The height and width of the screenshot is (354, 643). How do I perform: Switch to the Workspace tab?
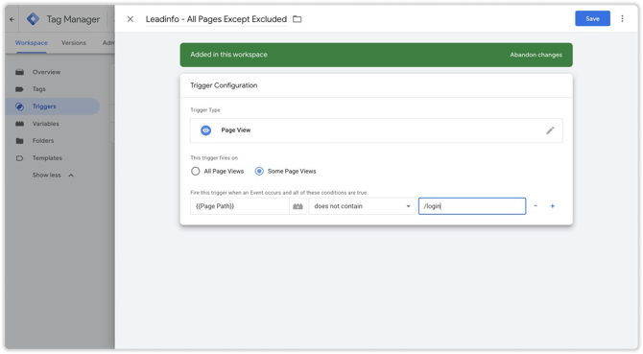(x=31, y=43)
